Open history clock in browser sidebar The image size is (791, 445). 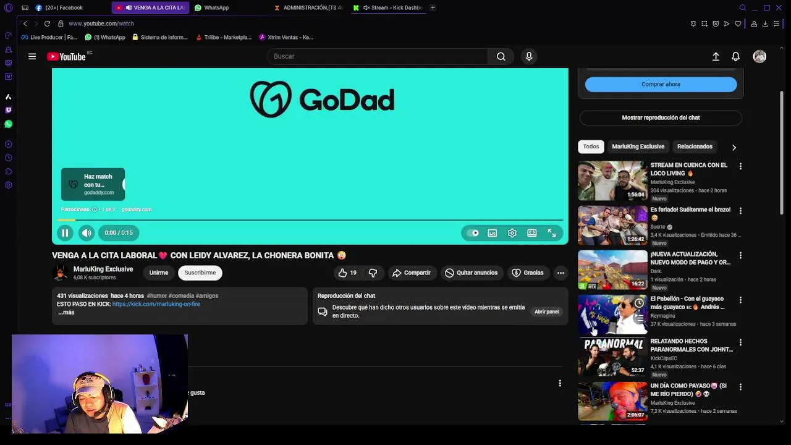8,158
